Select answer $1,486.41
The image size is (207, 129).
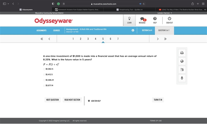pos(44,80)
